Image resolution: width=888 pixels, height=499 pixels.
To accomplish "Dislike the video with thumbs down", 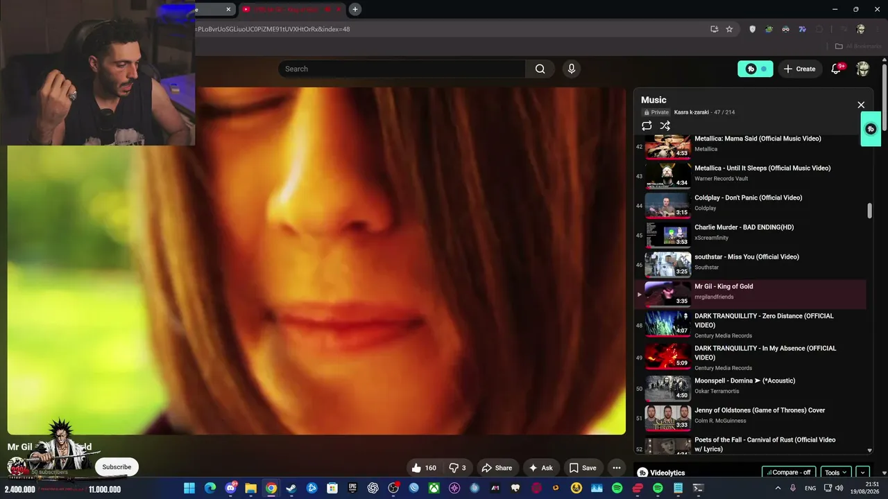I will [x=458, y=468].
